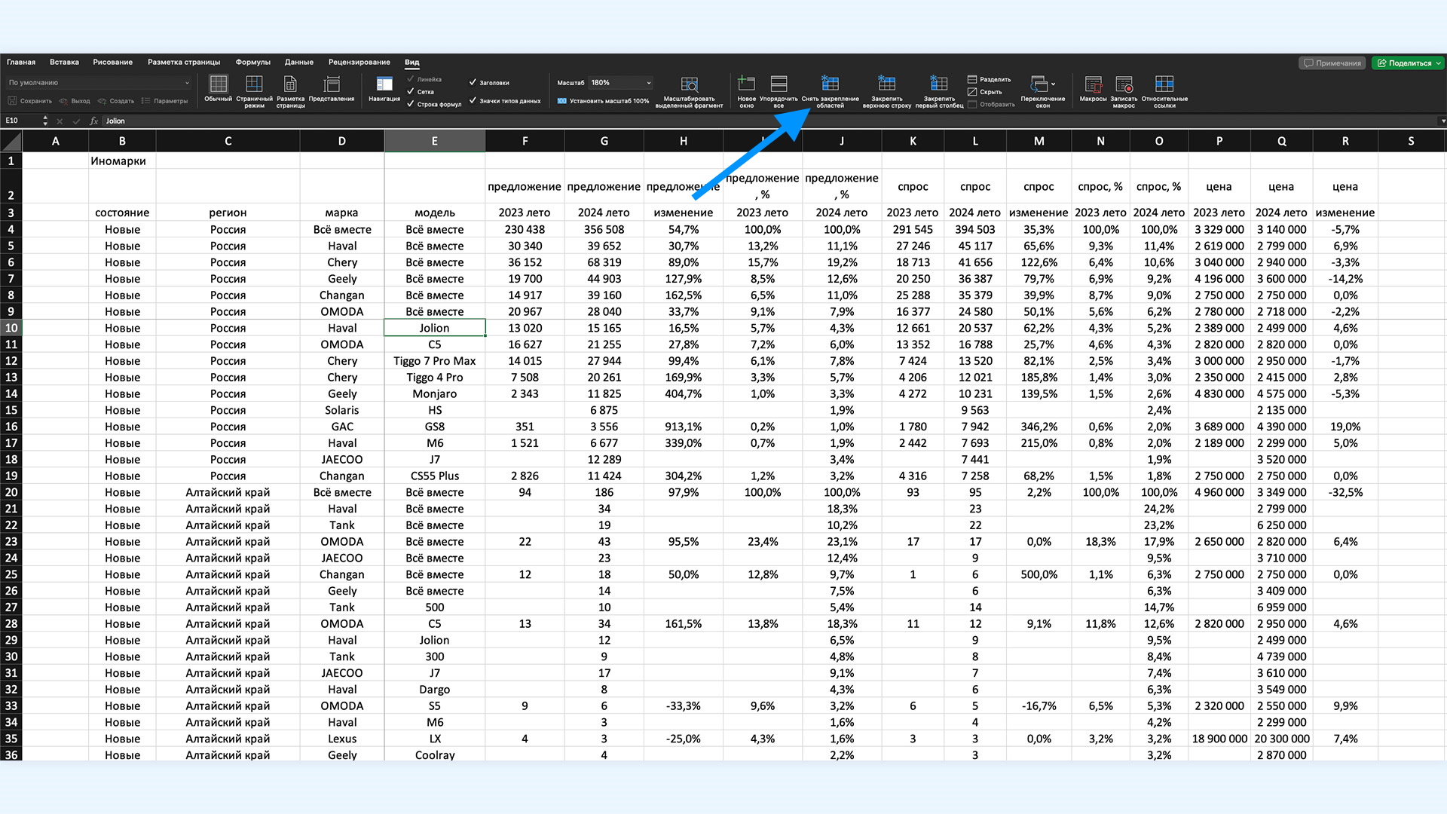Click cell Monjaro in row 14

pyautogui.click(x=435, y=394)
